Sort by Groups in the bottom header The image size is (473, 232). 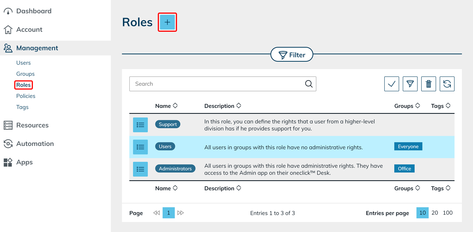(x=407, y=188)
